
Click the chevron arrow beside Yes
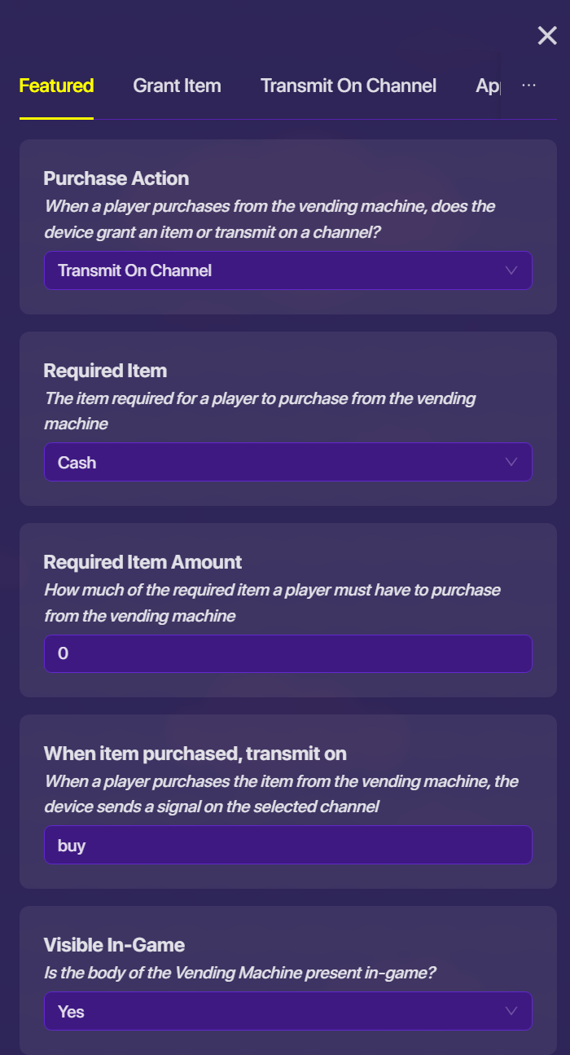511,1011
